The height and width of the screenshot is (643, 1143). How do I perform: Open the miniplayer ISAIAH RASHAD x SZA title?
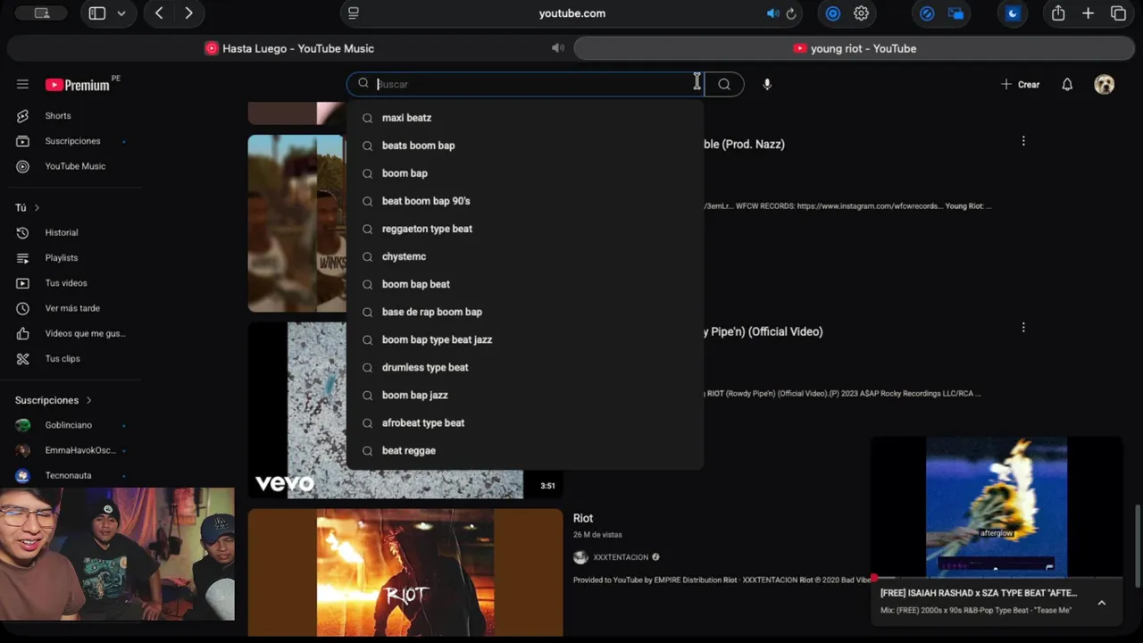pyautogui.click(x=979, y=593)
